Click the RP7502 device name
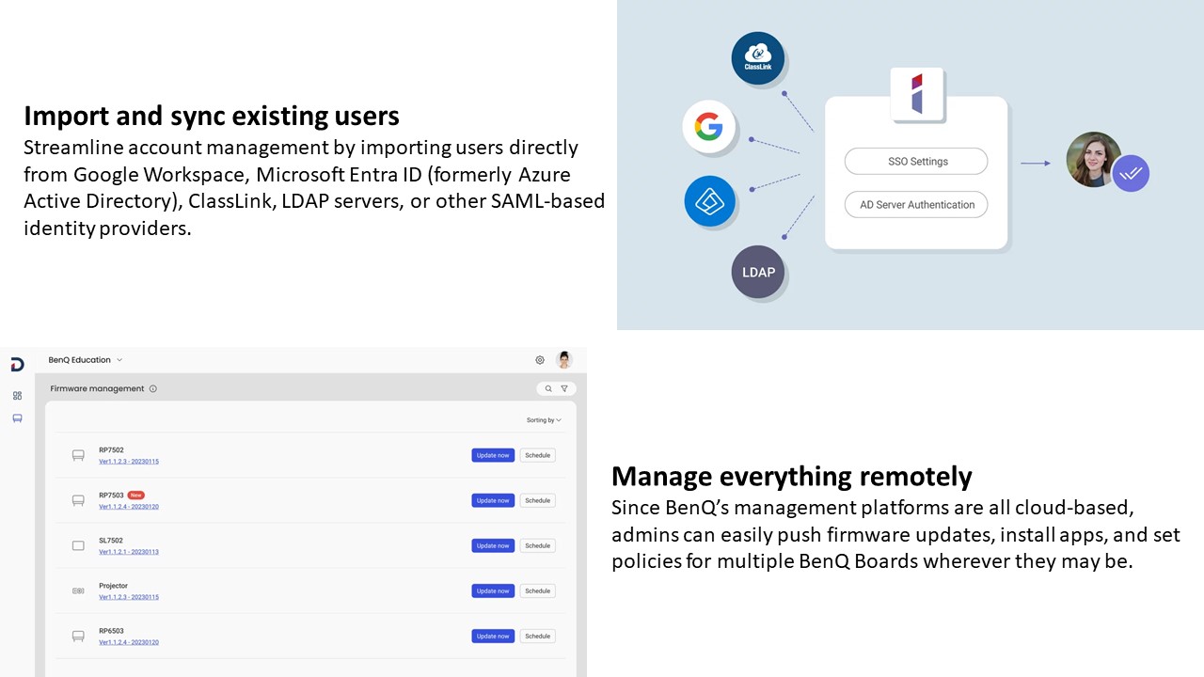The width and height of the screenshot is (1204, 677). pos(111,450)
